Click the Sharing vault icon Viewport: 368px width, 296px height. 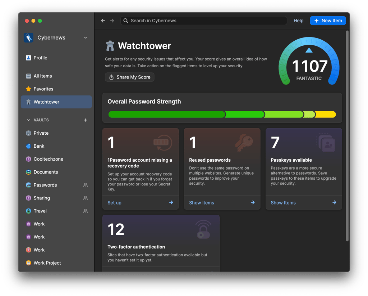[x=28, y=198]
